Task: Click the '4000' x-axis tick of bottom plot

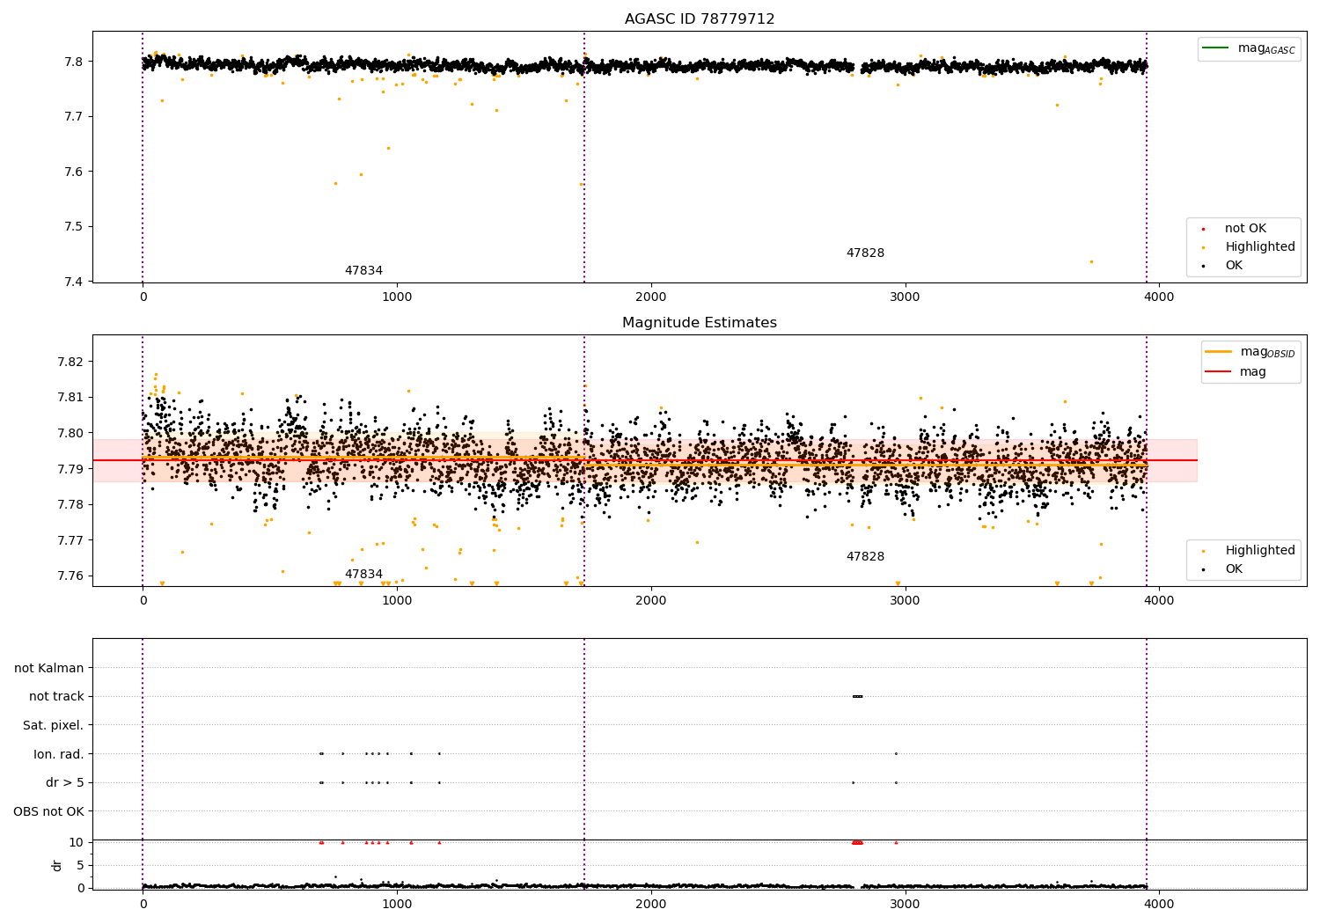Action: click(x=1159, y=904)
